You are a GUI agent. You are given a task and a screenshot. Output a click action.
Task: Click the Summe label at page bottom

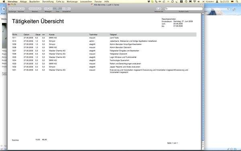point(15,140)
